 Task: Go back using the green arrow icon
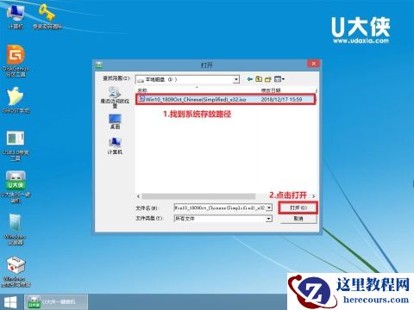pyautogui.click(x=250, y=79)
